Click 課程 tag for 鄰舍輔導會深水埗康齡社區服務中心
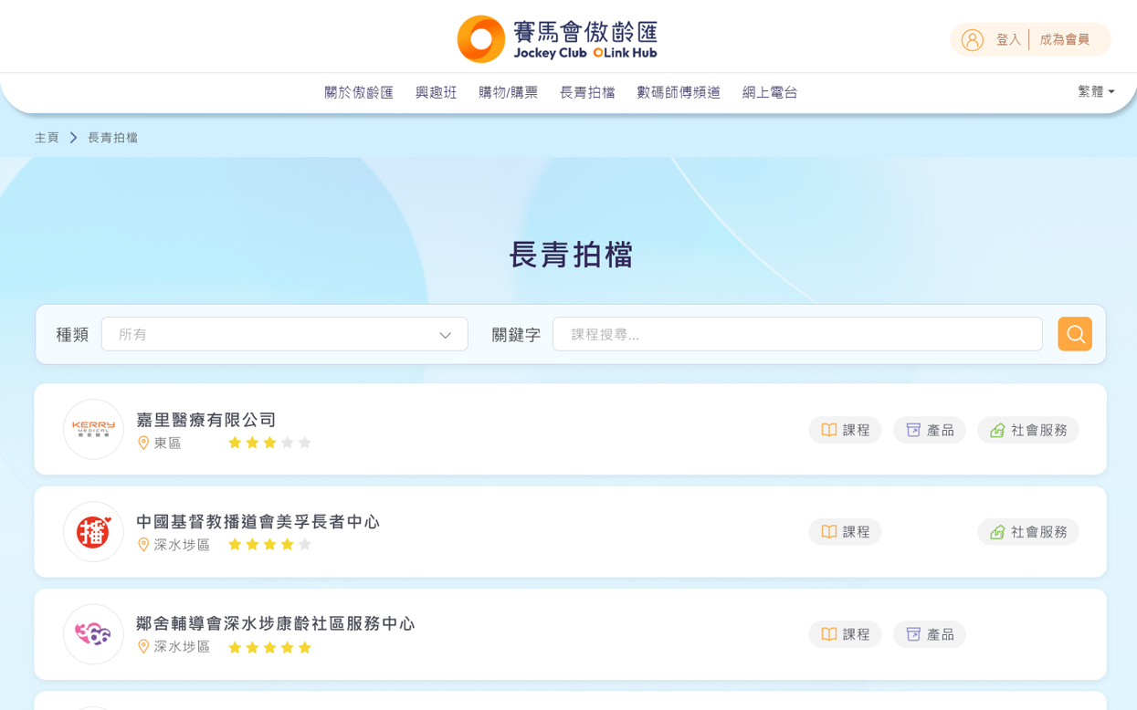 (845, 634)
